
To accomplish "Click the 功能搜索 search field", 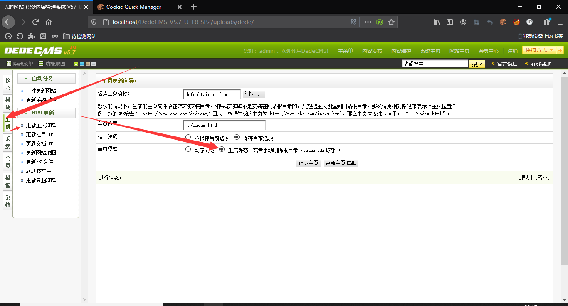I will [435, 64].
